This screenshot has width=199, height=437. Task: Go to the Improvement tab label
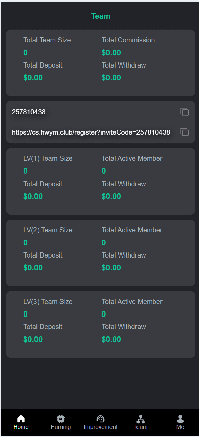tap(101, 427)
